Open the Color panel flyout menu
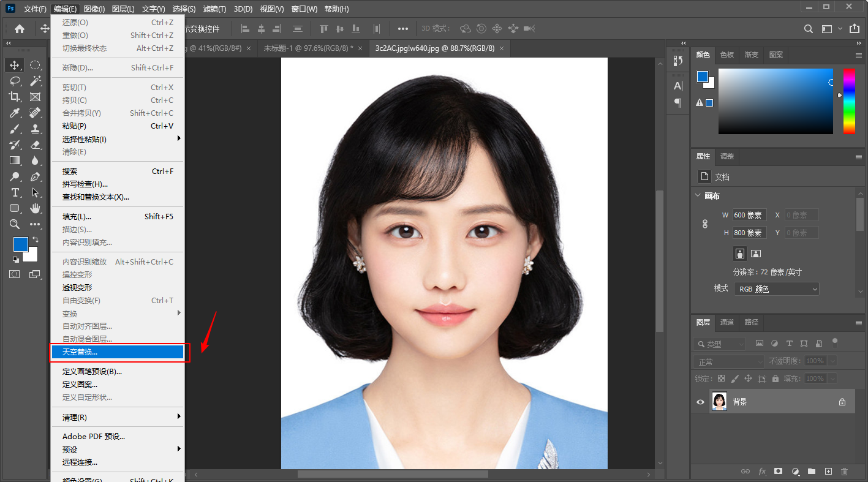The width and height of the screenshot is (868, 482). [x=859, y=55]
